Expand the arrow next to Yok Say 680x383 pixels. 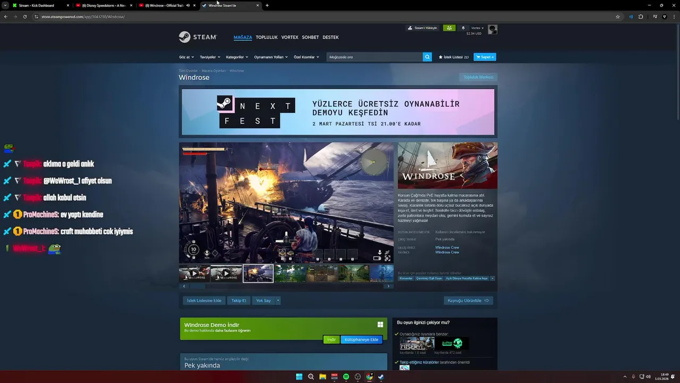pos(278,301)
